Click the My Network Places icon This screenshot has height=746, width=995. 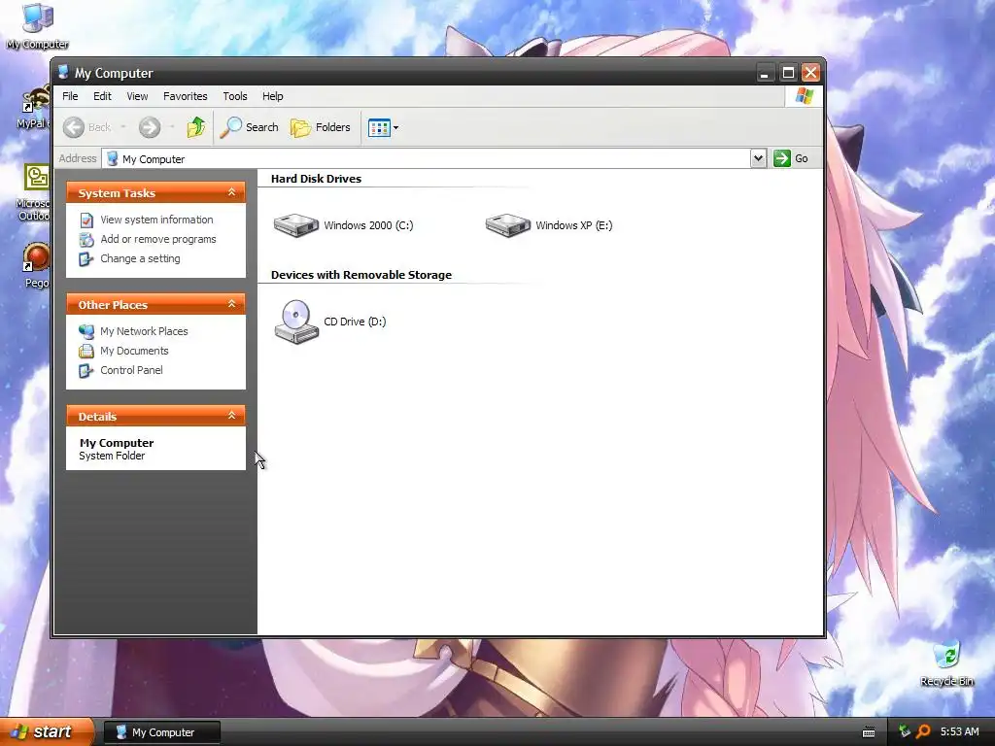tap(86, 331)
